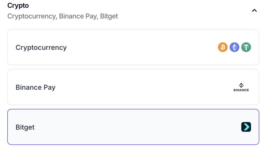The image size is (269, 159).
Task: Click the word Cryptocurrency in the gray subtitle
Action: click(32, 16)
